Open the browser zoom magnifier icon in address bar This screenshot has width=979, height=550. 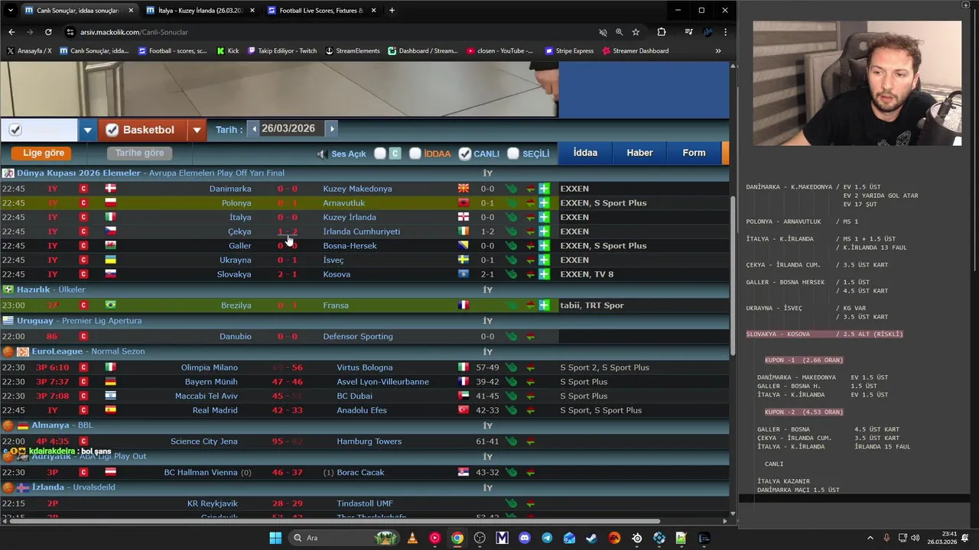point(619,32)
